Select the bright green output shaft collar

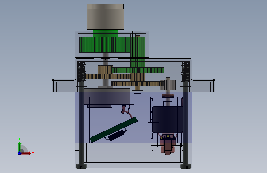coord(106,33)
